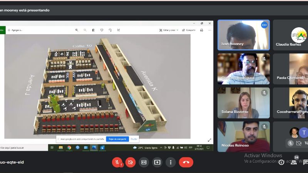Viewport: 308px width, 173px height.
Task: Hang up with the red leave call button
Action: point(186,162)
